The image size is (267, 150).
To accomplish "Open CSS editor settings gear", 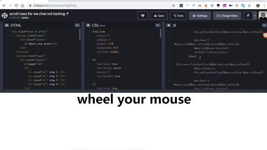I will pyautogui.click(x=88, y=25).
